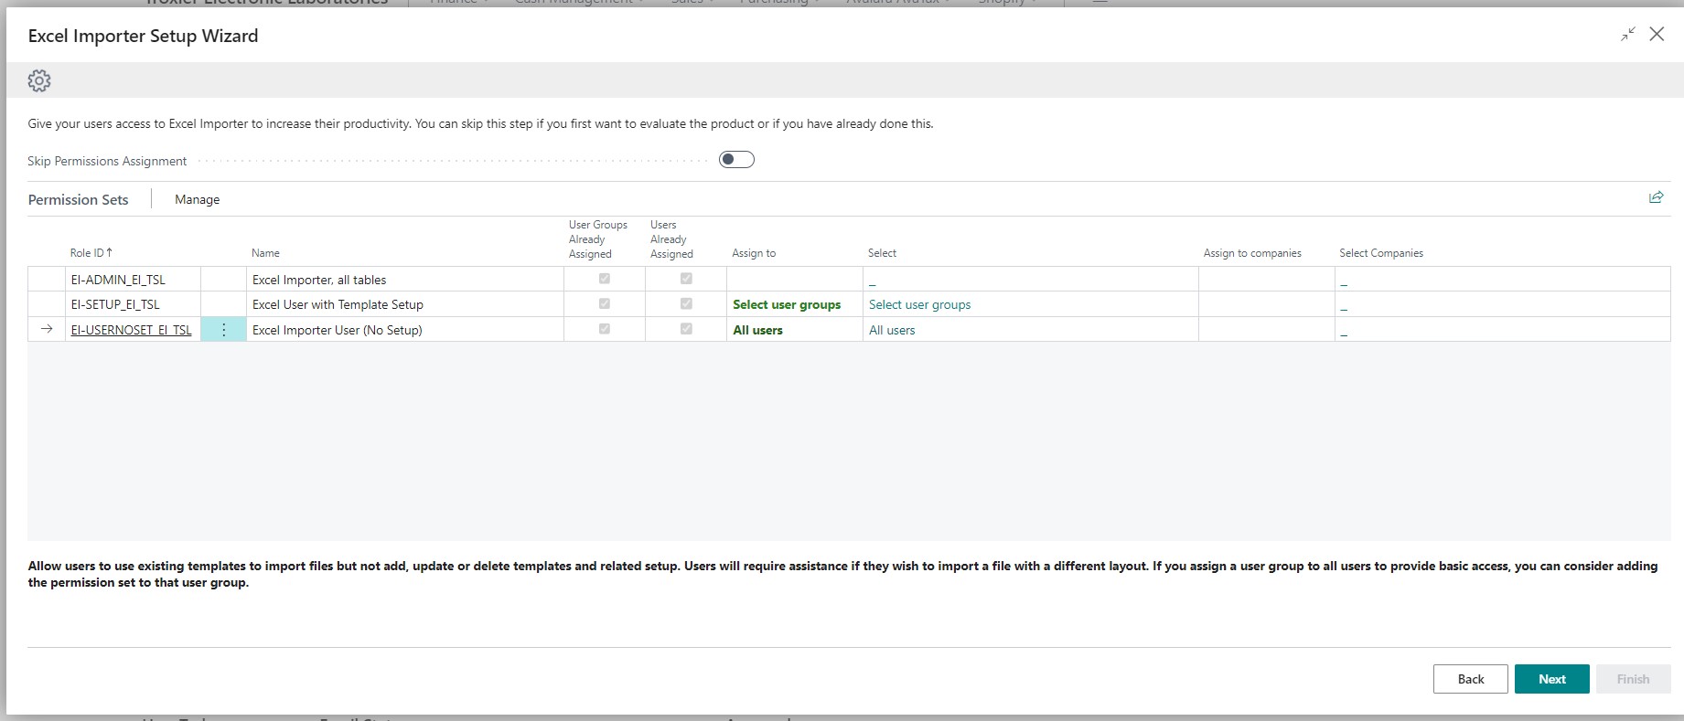The height and width of the screenshot is (721, 1684).
Task: Open the Select user groups link
Action: 919,304
